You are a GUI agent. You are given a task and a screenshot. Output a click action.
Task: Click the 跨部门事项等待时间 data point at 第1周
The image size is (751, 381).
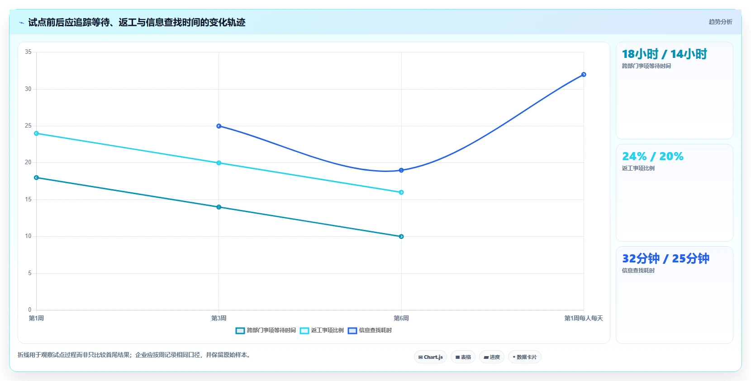pyautogui.click(x=37, y=178)
